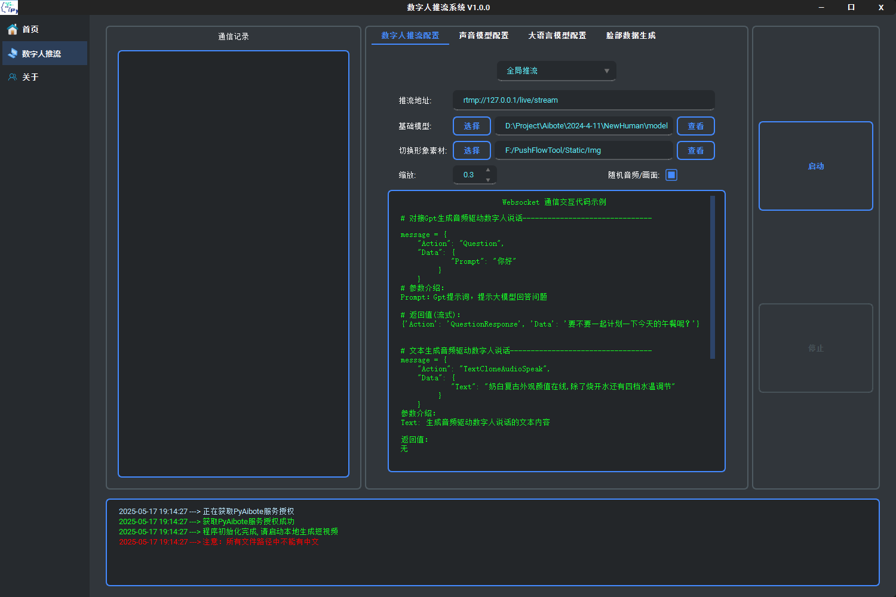Toggle the 随机音频/画面 checkbox

click(x=671, y=175)
